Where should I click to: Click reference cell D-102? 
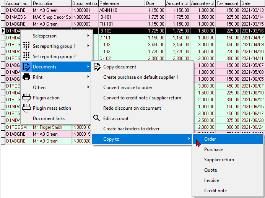(x=122, y=58)
